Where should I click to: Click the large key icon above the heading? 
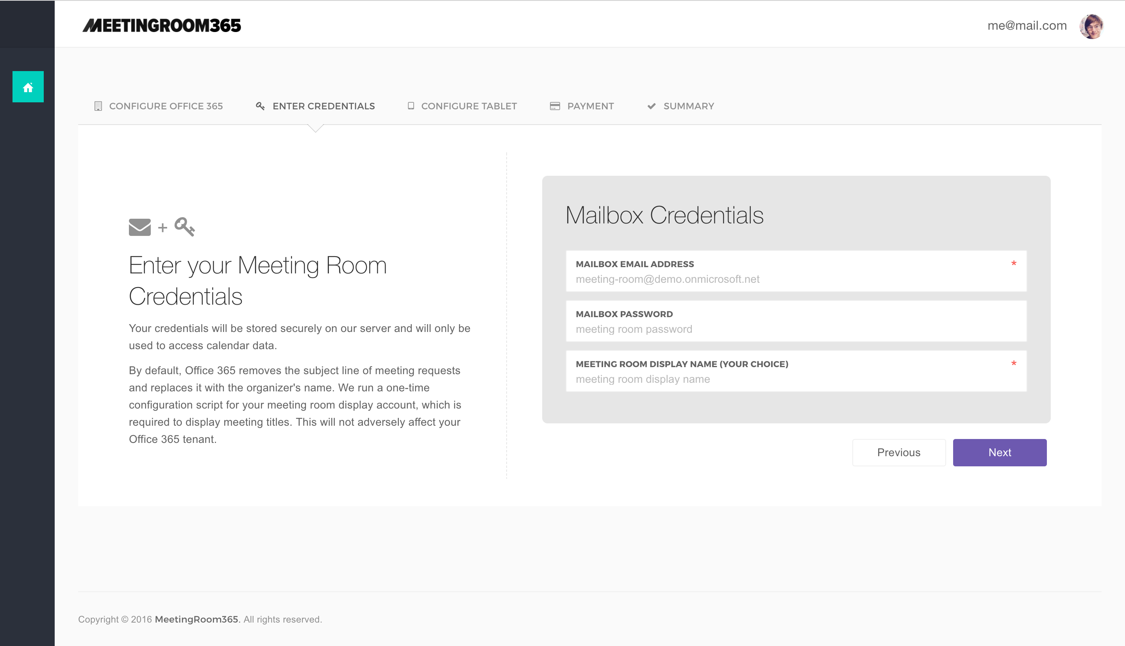[x=184, y=227]
